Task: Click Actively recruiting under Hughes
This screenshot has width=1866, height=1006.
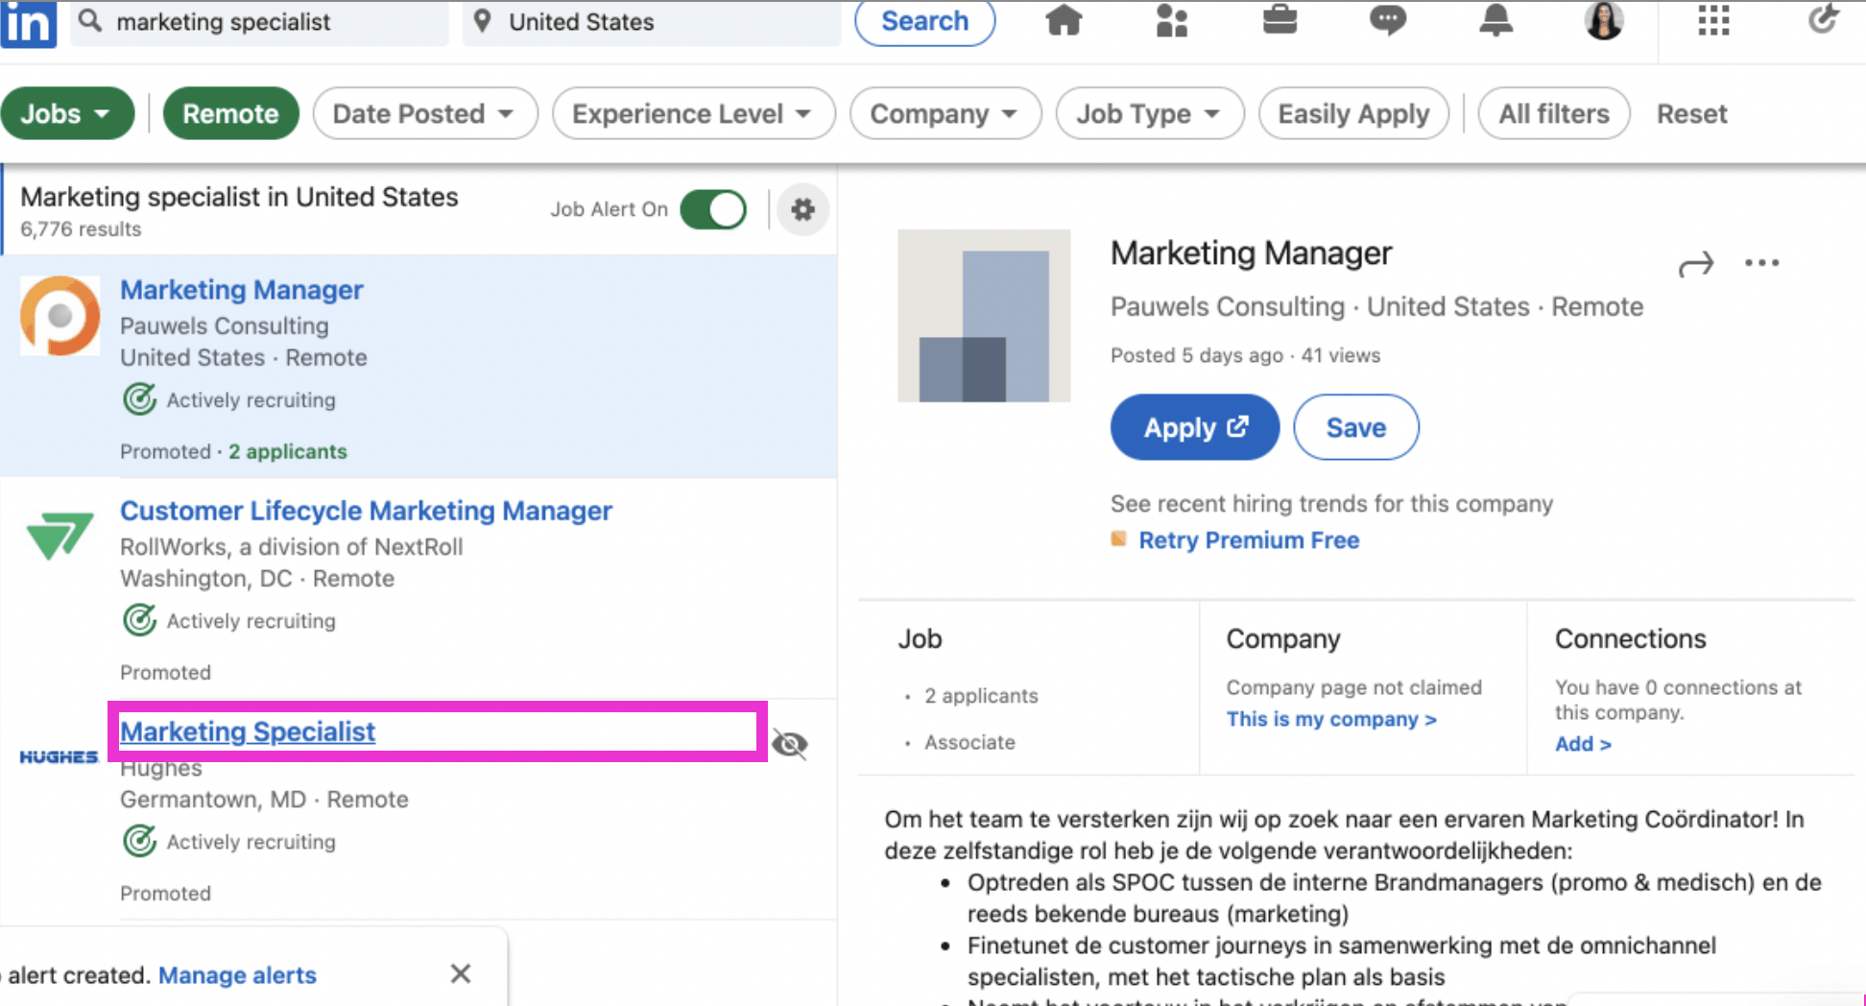Action: pos(251,842)
